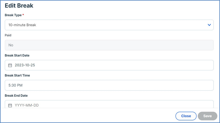Click the calendar icon in Break Start Date
The width and height of the screenshot is (220, 123).
click(x=10, y=65)
